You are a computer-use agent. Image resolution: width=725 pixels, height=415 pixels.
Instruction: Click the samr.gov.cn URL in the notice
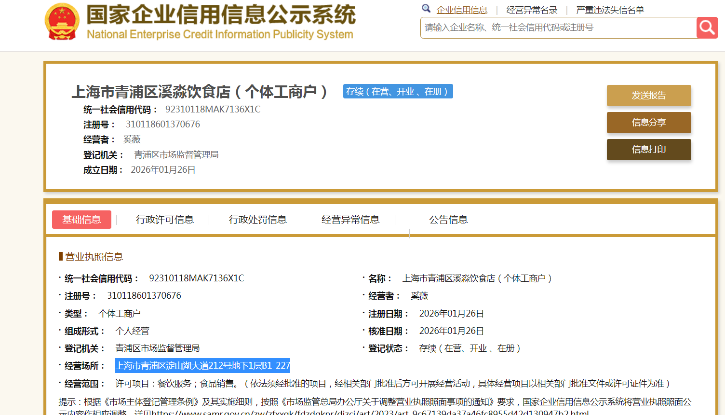tap(370, 412)
